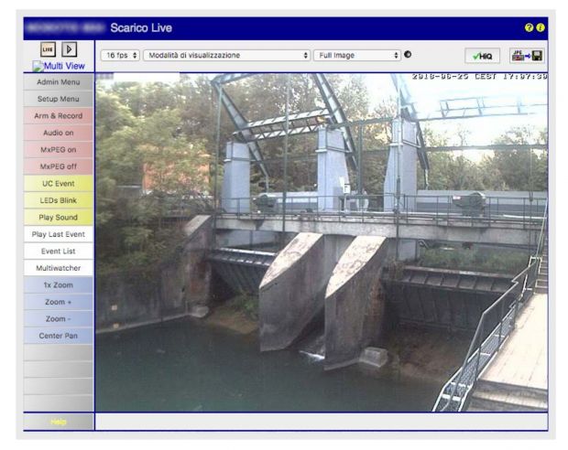Click the Play Sound button
The width and height of the screenshot is (568, 450).
(x=59, y=218)
